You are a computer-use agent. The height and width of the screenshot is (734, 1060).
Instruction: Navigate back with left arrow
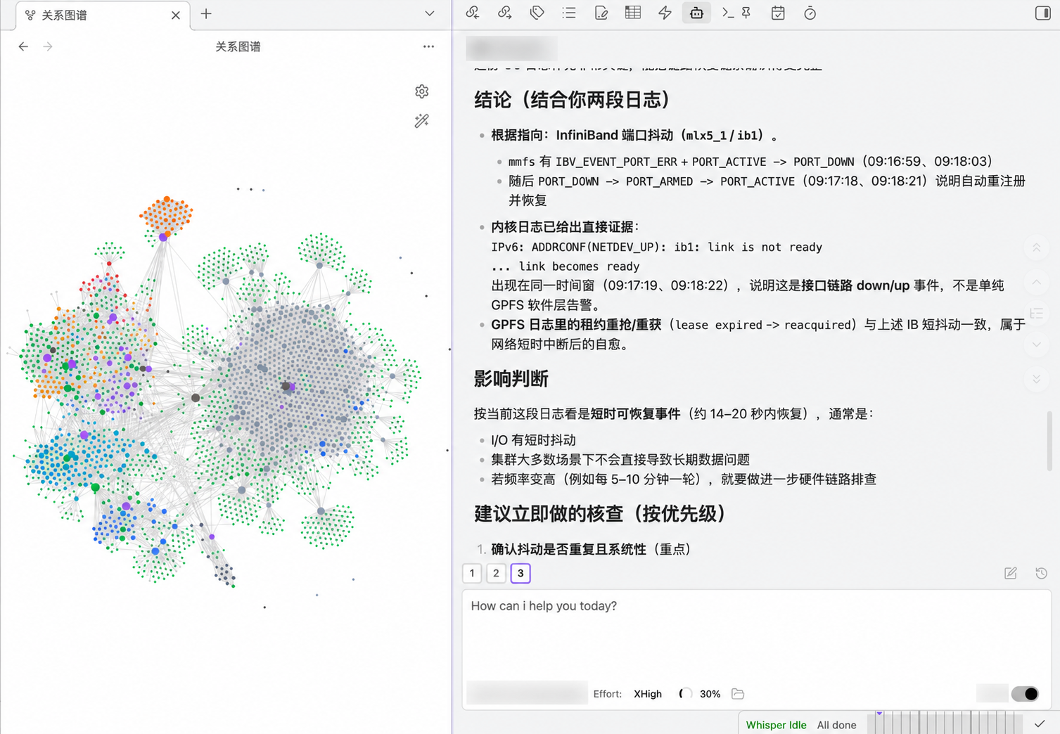(23, 46)
